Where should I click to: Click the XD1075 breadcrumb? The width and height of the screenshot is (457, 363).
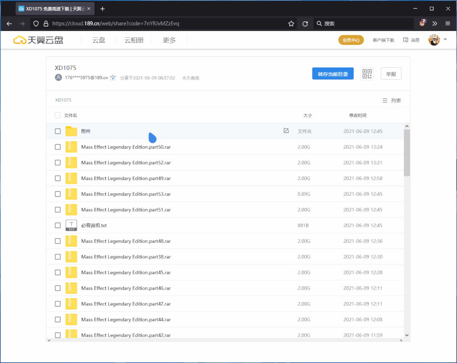[63, 100]
